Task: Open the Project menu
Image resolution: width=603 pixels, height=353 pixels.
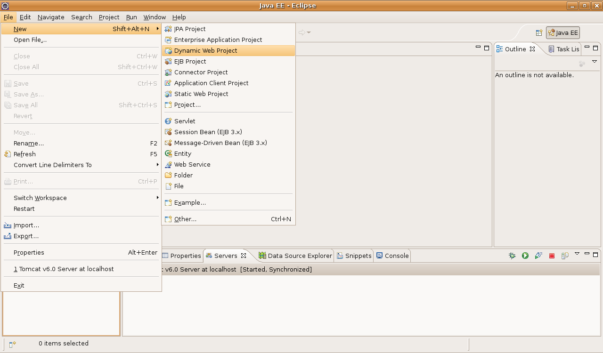Action: click(x=109, y=17)
